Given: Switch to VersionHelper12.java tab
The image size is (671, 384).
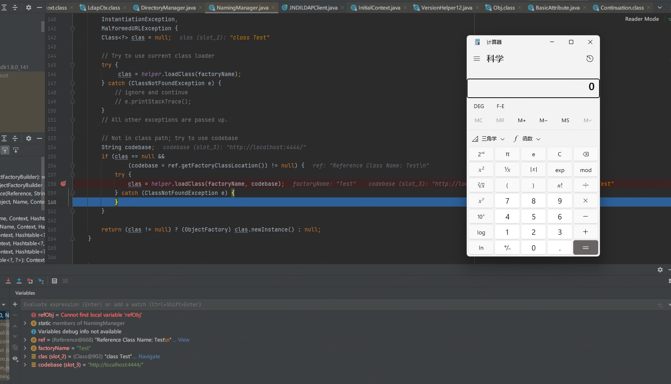Looking at the screenshot, I should click(x=447, y=7).
